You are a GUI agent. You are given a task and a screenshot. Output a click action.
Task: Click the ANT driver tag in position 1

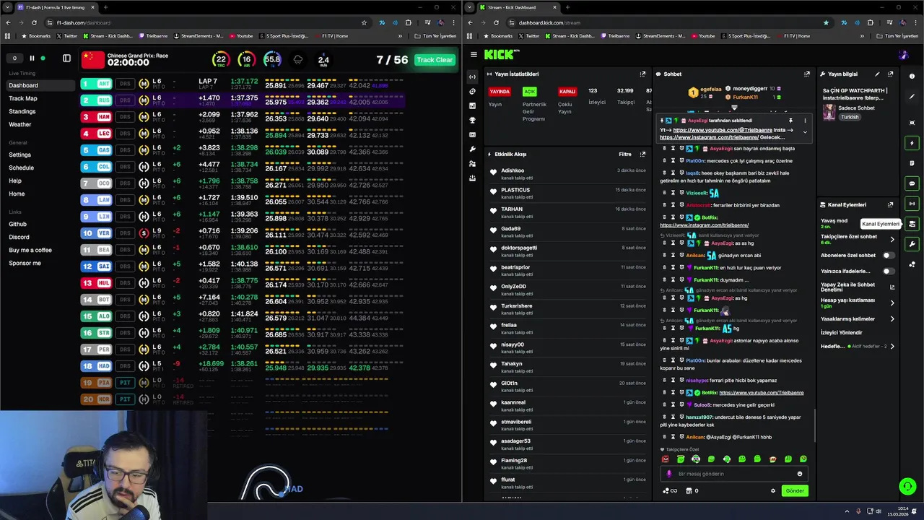point(97,84)
